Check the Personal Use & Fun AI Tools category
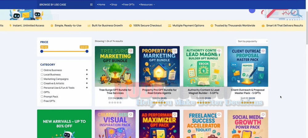The height and width of the screenshot is (138, 308). click(42, 88)
